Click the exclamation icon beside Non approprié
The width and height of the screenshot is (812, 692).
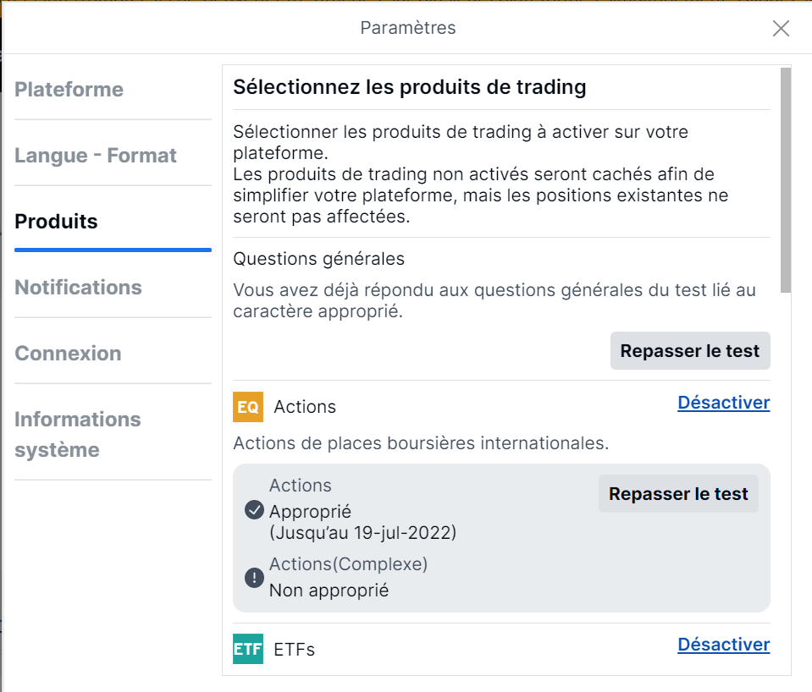pyautogui.click(x=254, y=578)
